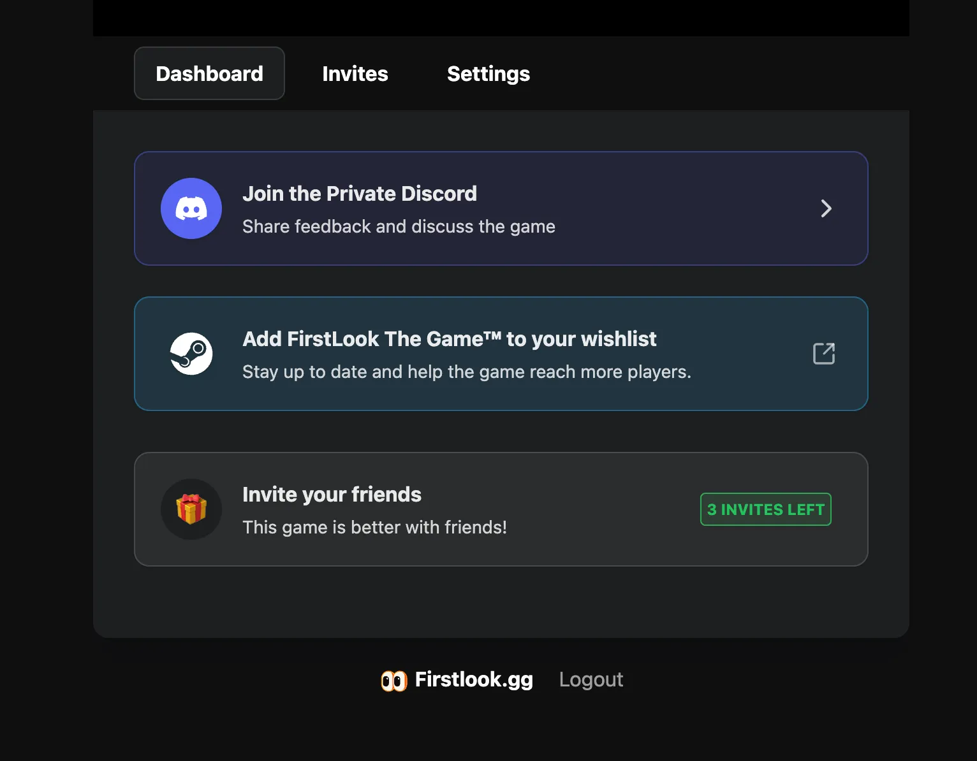Click Add FirstLook The Game to your wishlist
This screenshot has height=761, width=977.
pos(449,338)
